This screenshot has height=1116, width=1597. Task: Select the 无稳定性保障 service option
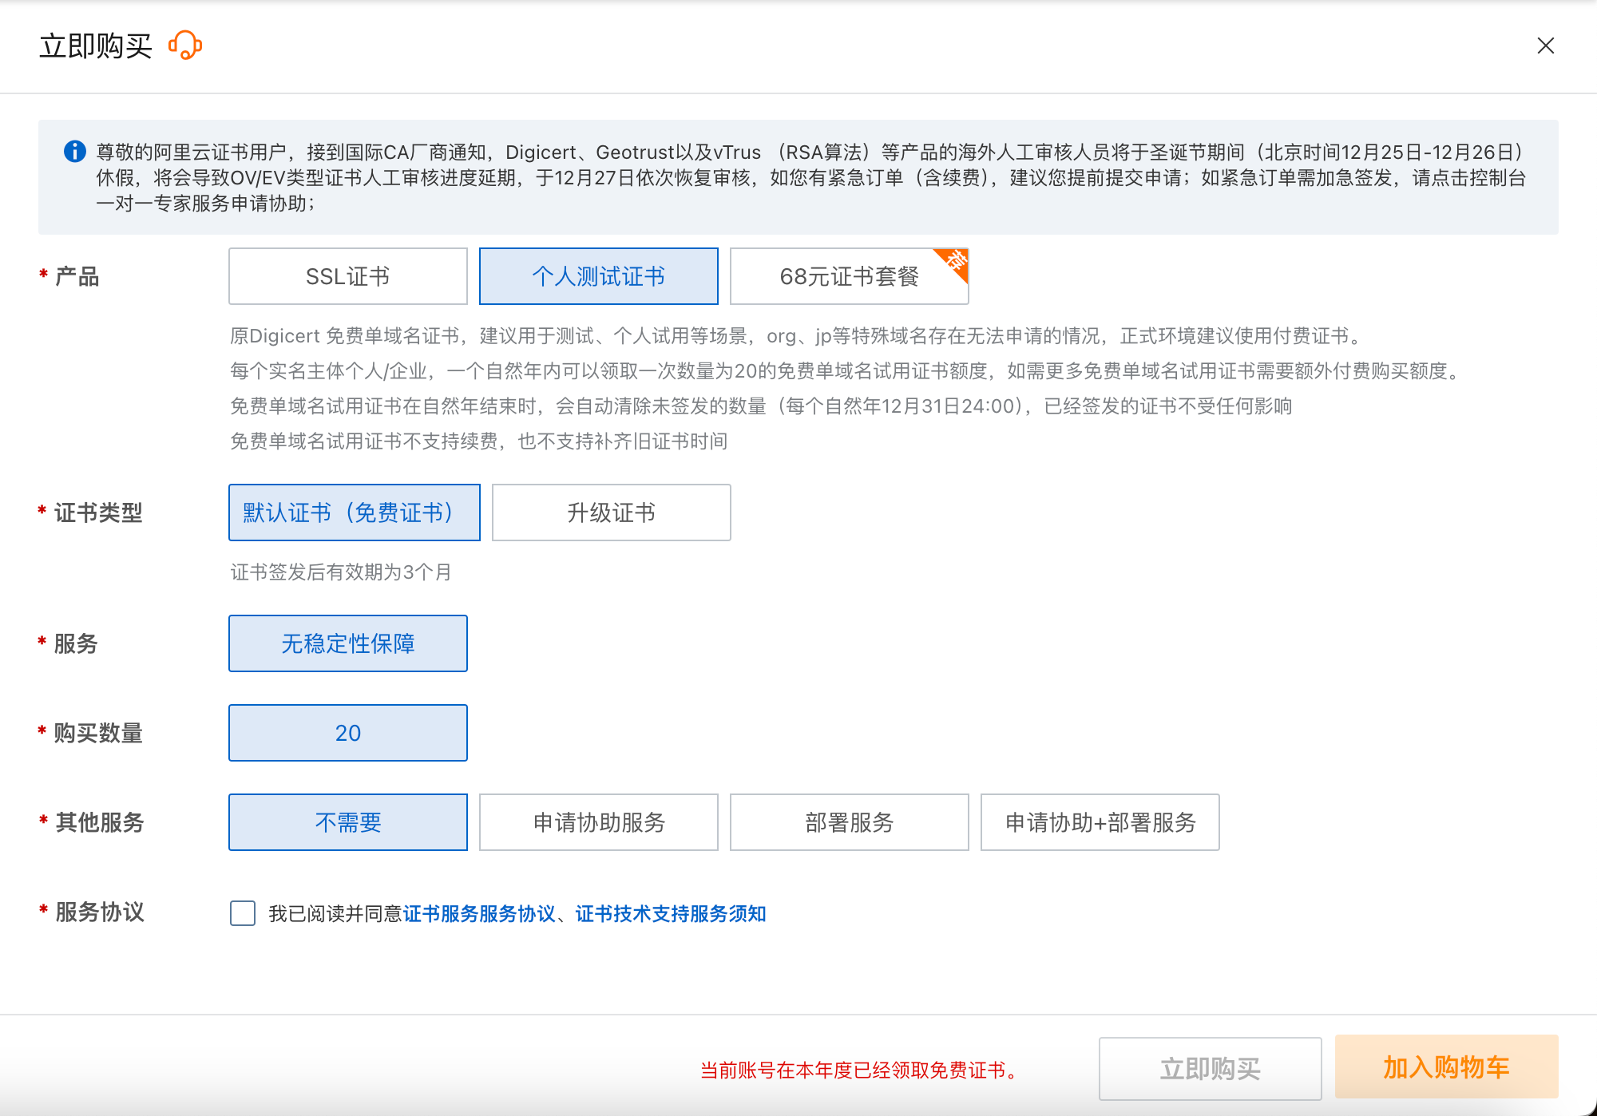[347, 643]
